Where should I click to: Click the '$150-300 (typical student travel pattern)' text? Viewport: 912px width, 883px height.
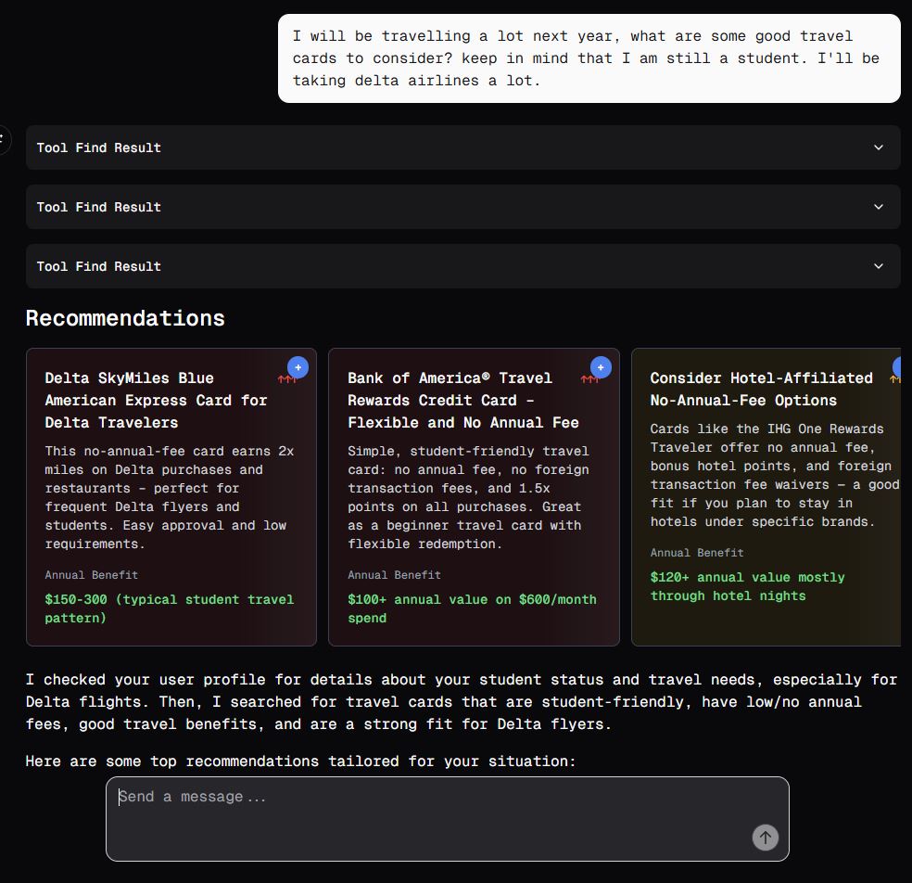click(170, 608)
